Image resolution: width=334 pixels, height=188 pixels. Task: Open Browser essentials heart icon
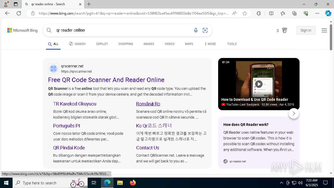click(x=306, y=13)
